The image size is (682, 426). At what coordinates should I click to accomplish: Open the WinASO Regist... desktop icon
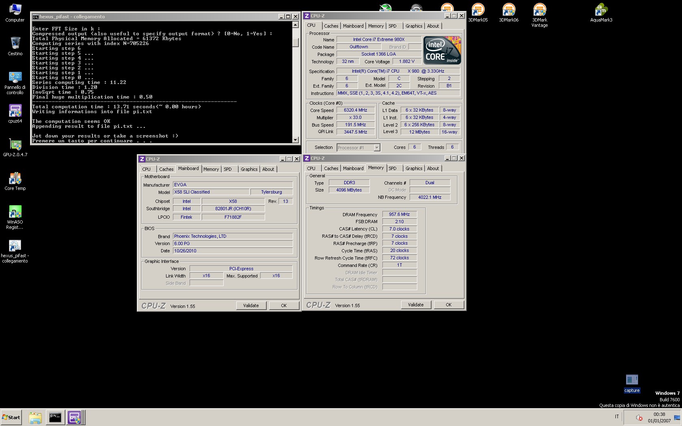click(x=15, y=217)
